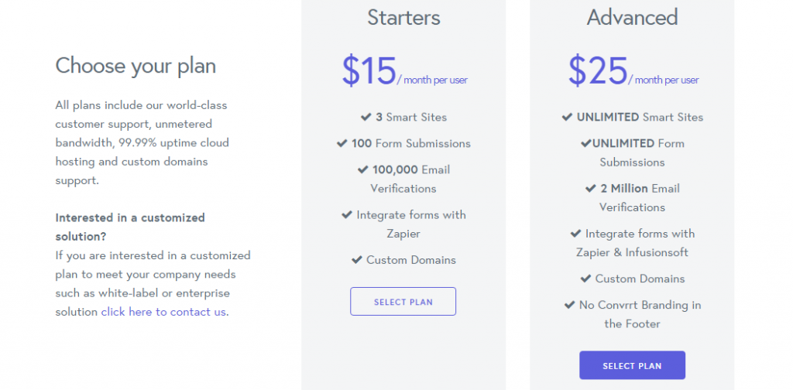Image resolution: width=793 pixels, height=390 pixels.
Task: Select the Advanced plan button
Action: pos(632,365)
